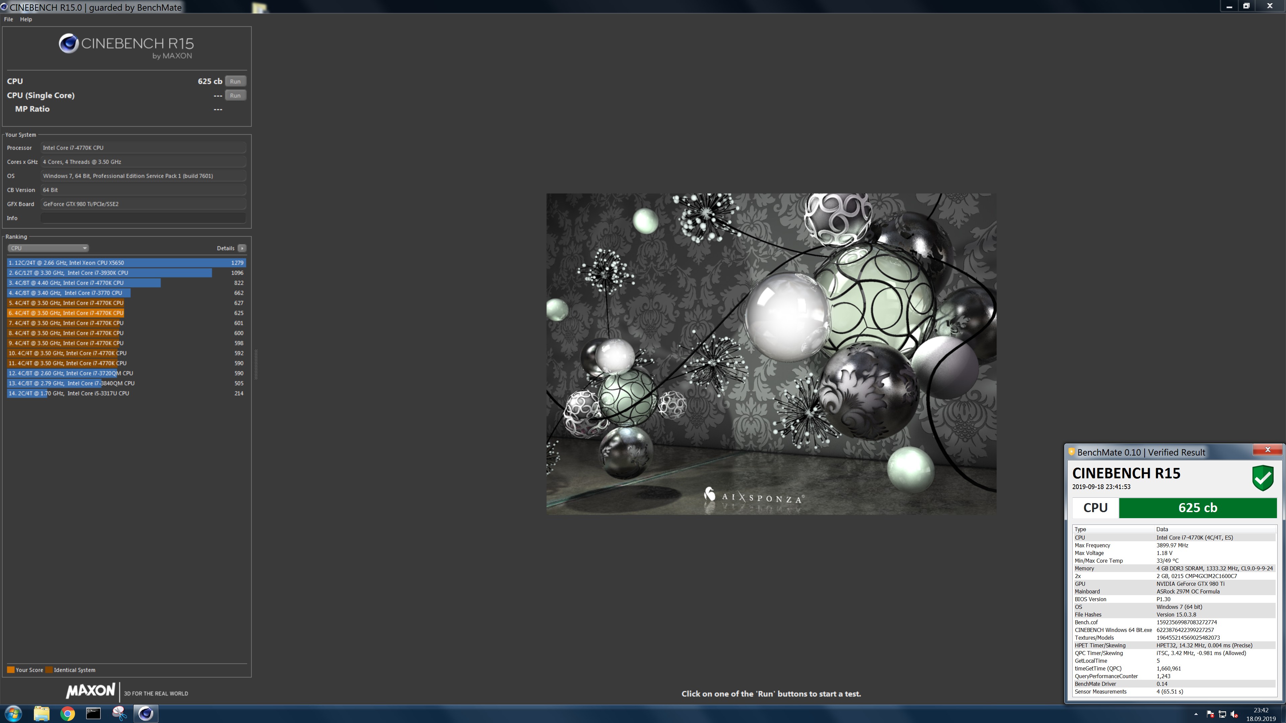Image resolution: width=1286 pixels, height=723 pixels.
Task: Select ranking row 2 i7-3930K
Action: 127,273
